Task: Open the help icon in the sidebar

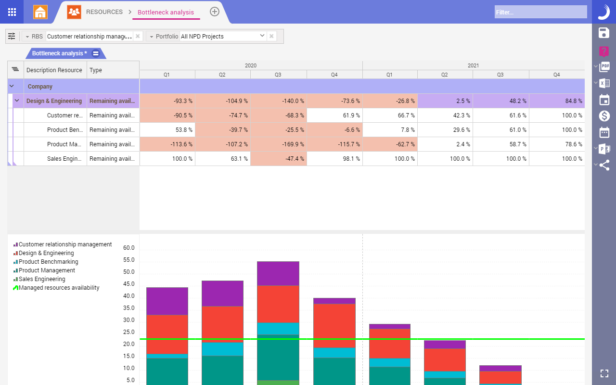Action: coord(604,50)
